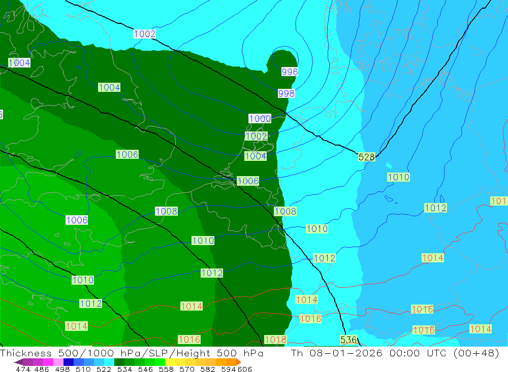Click the bright yellow legend swatch
Viewport: 508px width, 372px height.
pos(170,362)
